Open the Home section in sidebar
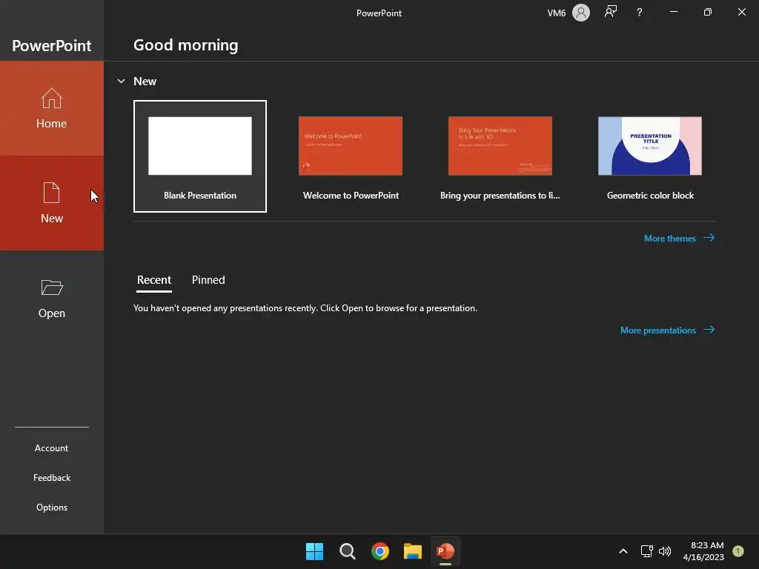 coord(52,108)
